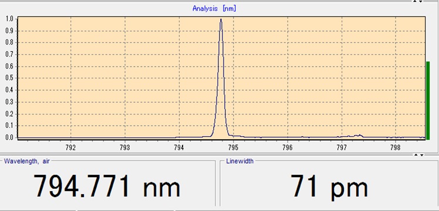Click the '793' x-axis tick label
This screenshot has height=211, width=439.
pos(125,147)
